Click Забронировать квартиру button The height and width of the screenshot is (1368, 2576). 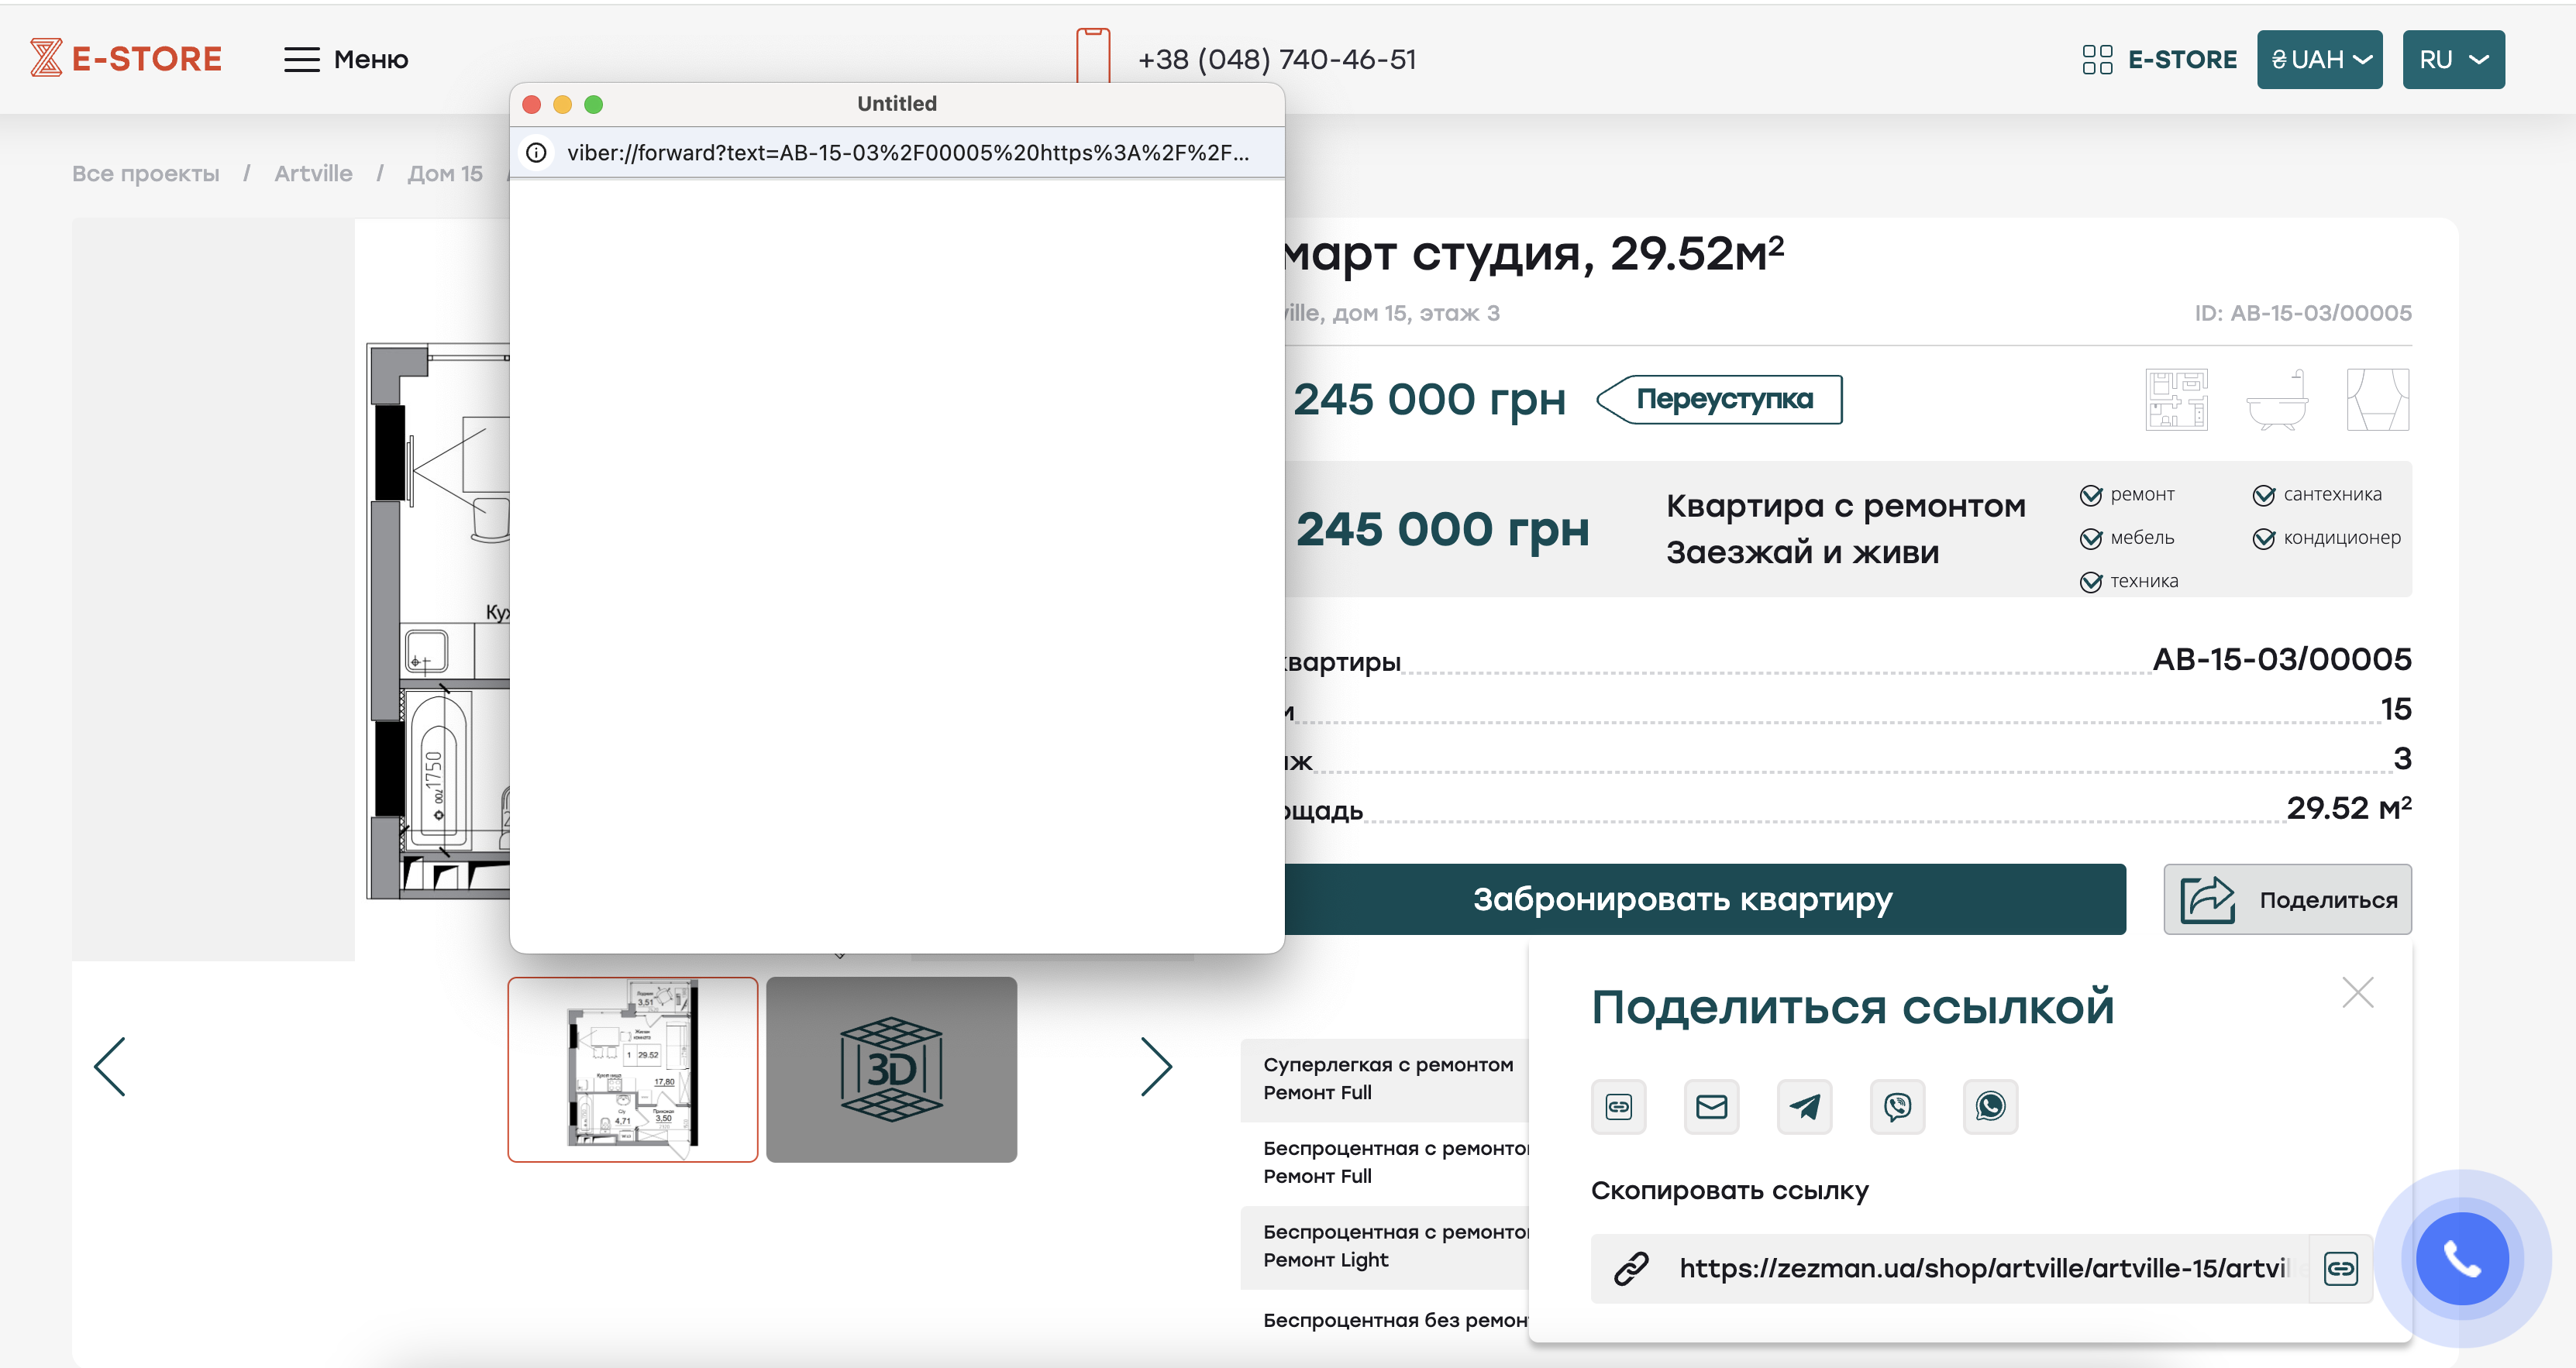click(x=1683, y=899)
